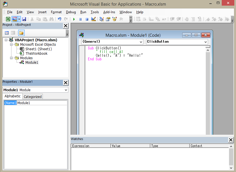Save the Macro.xlsm project

(24, 19)
